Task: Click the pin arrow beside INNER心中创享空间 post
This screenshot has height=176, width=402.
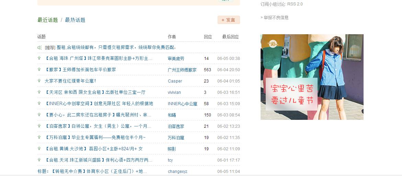Action: [39, 103]
